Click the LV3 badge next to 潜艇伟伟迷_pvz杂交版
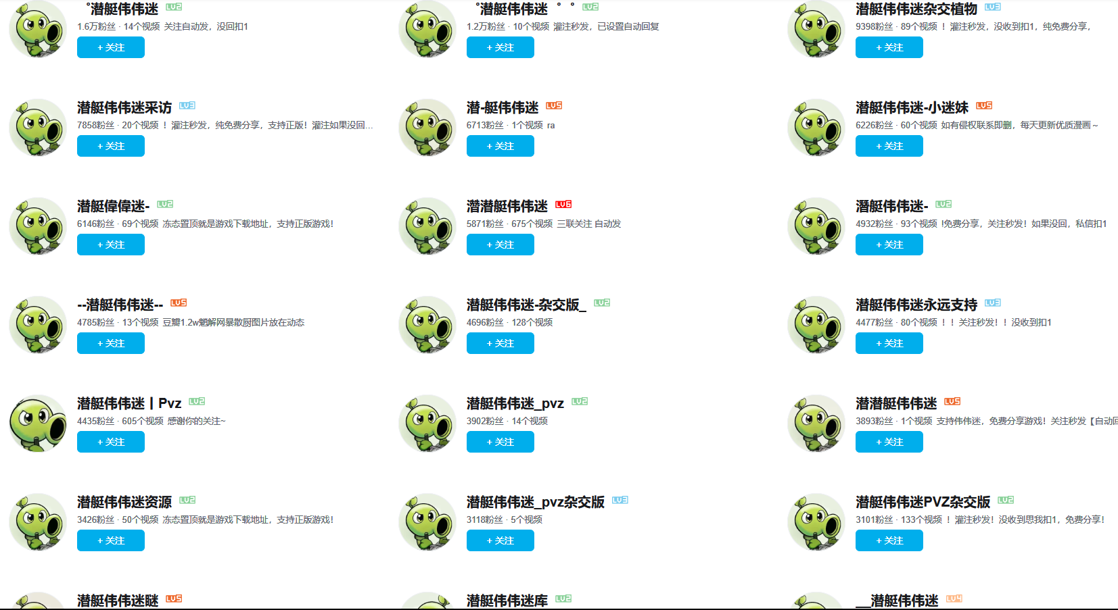Viewport: 1118px width, 610px height. click(620, 500)
